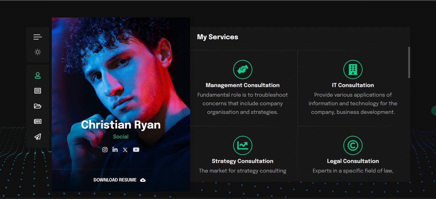
Task: Open the portfolio folder icon in sidebar
Action: [x=38, y=106]
